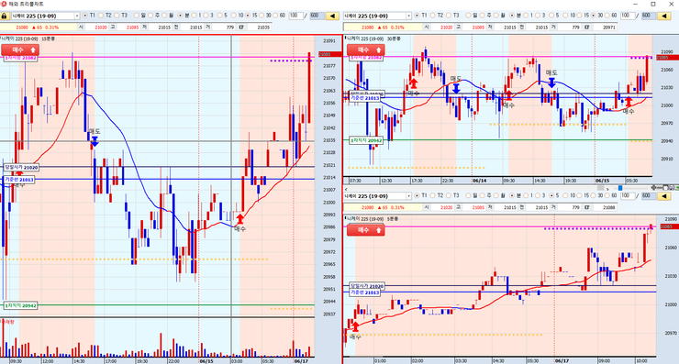Viewport: 679px width, 364px height.
Task: Click the scroll-left arrow under the 30-minute chart
Action: [346, 189]
